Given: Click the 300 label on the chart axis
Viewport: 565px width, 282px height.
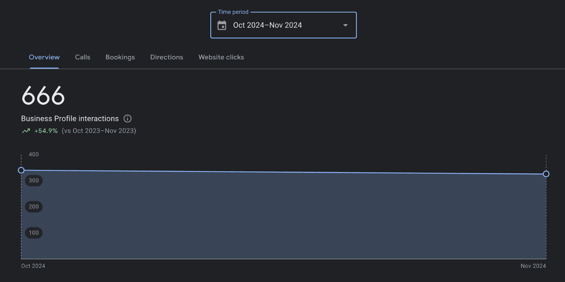Looking at the screenshot, I should (33, 180).
